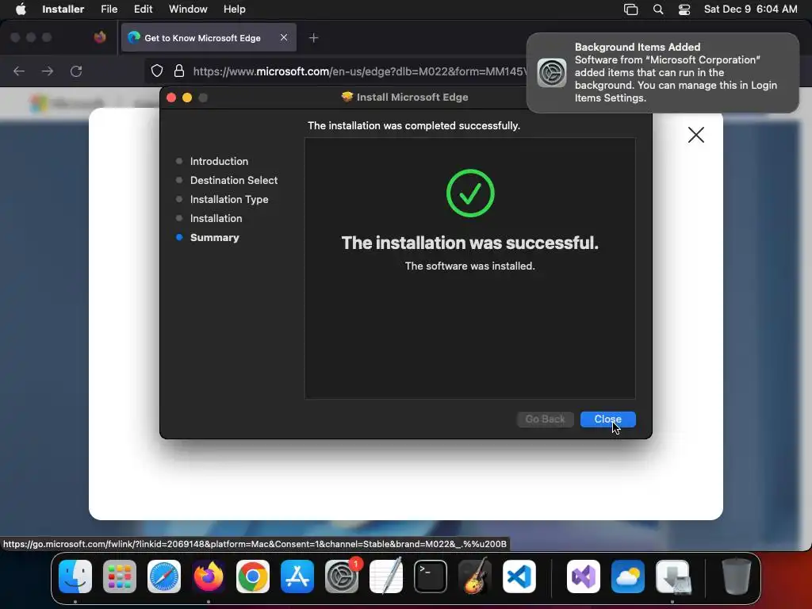Open the Apple menu
The width and height of the screenshot is (812, 609).
click(21, 10)
